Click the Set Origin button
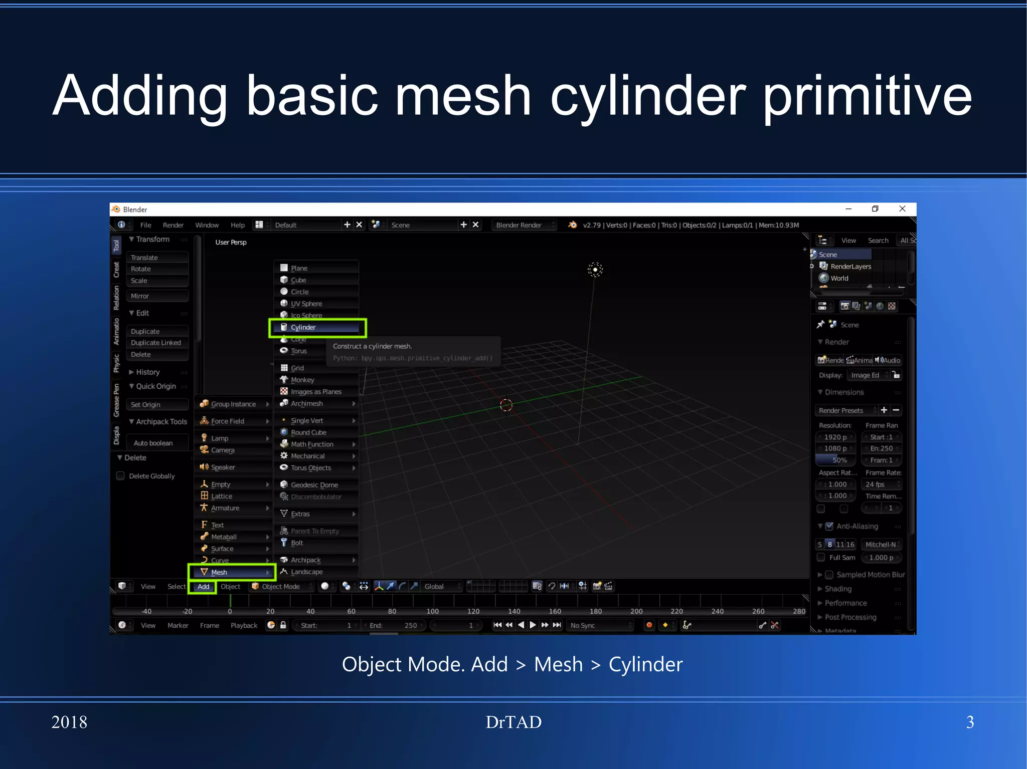The image size is (1027, 769). click(156, 404)
